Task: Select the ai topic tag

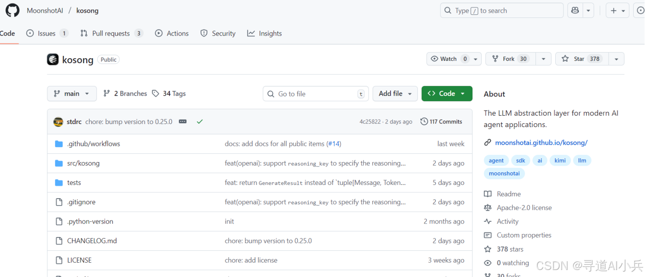Action: point(540,160)
